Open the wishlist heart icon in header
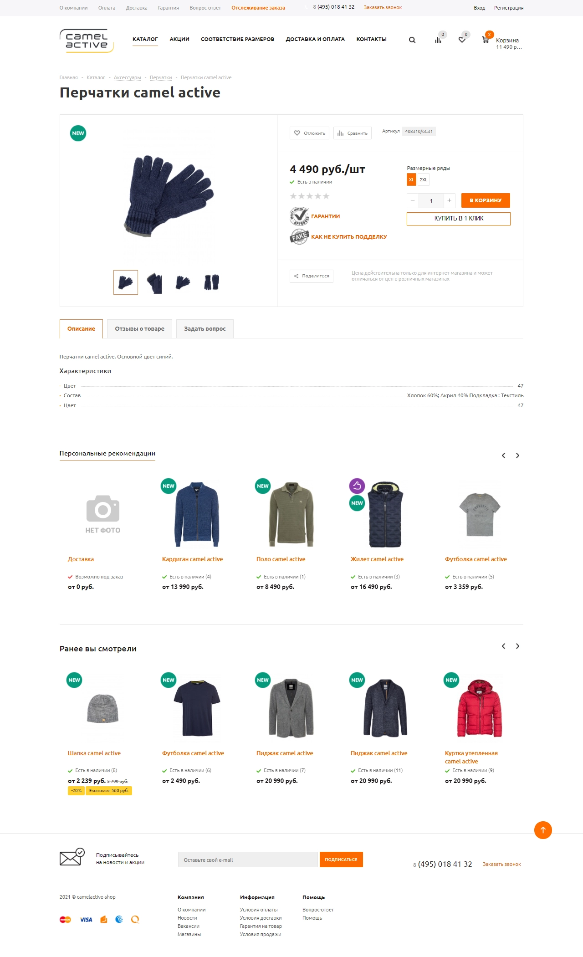 point(462,40)
